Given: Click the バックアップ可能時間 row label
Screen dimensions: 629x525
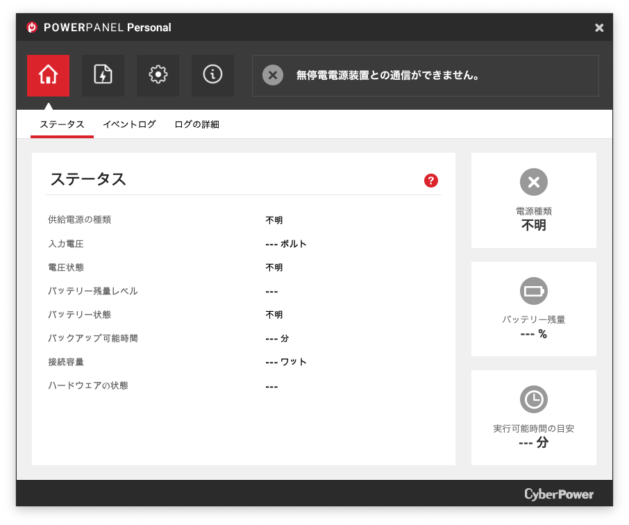Looking at the screenshot, I should click(92, 338).
